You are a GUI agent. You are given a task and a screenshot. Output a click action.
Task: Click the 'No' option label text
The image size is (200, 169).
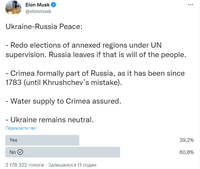coord(13,152)
